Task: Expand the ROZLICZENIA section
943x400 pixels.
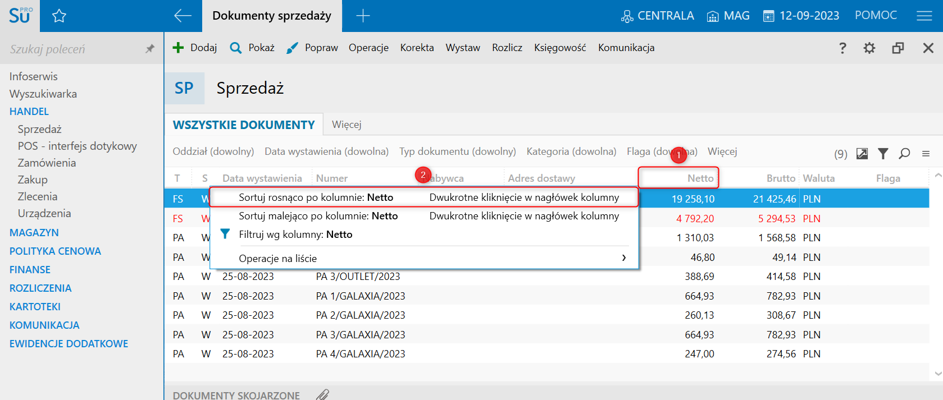Action: pos(40,288)
